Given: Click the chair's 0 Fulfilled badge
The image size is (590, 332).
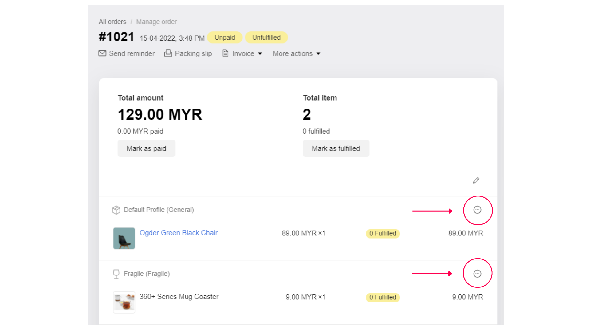Looking at the screenshot, I should [x=383, y=233].
